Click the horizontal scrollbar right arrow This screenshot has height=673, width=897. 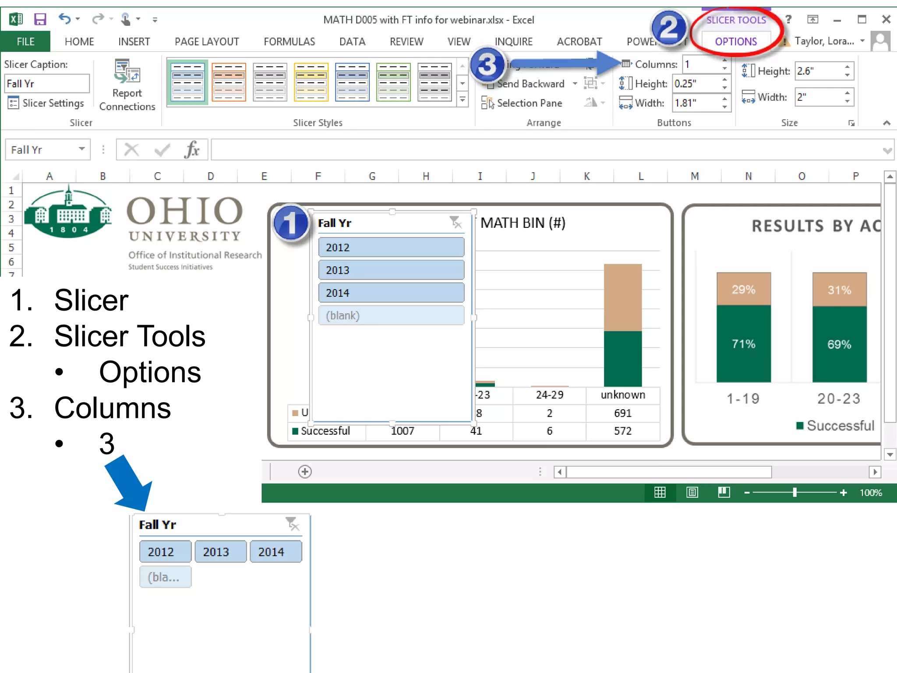point(875,472)
